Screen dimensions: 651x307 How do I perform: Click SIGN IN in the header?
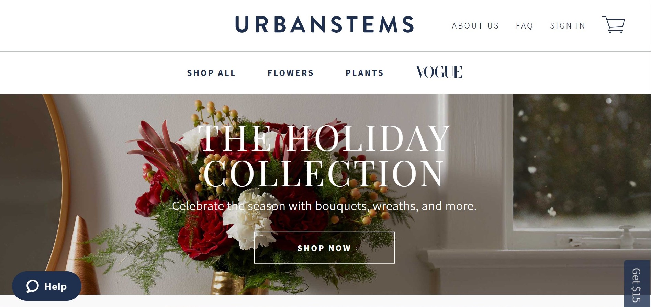[568, 26]
